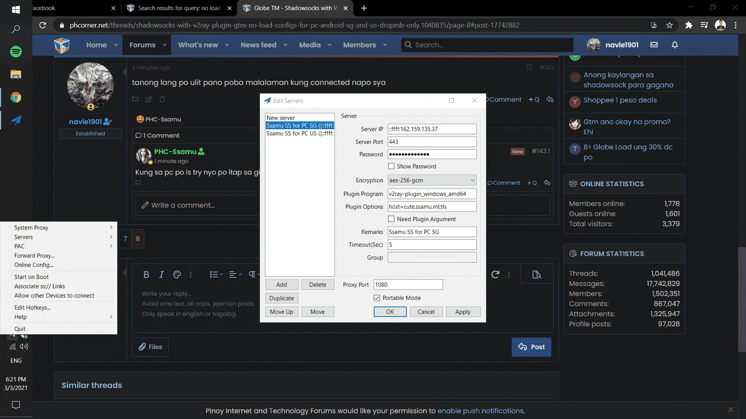Screen dimensions: 746x419
Task: Quit Shadowsocks from tray menu
Action: [x=59, y=329]
